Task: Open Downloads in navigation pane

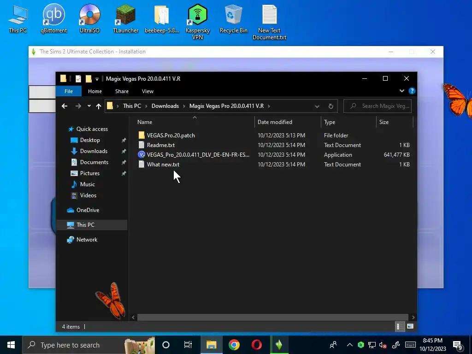Action: pos(94,151)
